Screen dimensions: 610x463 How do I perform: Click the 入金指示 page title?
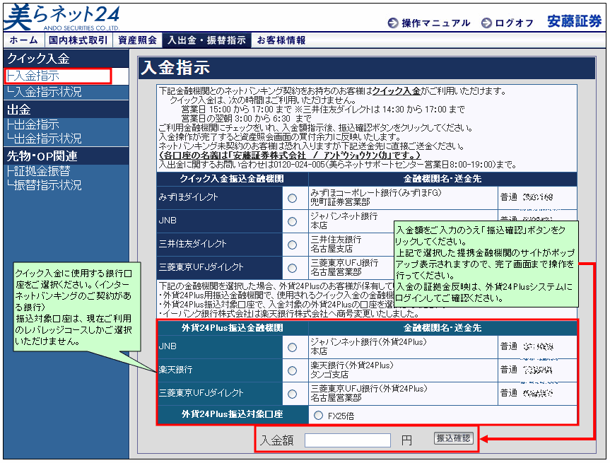click(x=175, y=67)
